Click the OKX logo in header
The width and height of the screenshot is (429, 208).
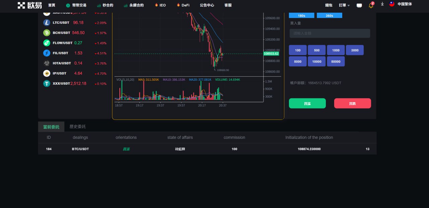click(29, 5)
